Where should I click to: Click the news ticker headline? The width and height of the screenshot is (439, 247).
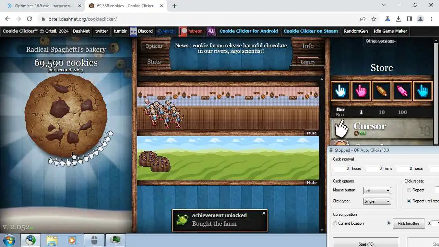tap(230, 48)
